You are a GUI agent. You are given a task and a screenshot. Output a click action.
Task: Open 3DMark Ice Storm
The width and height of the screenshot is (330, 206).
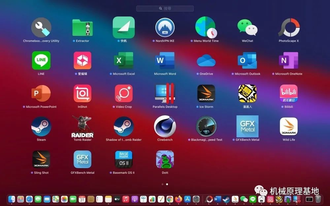(x=206, y=94)
